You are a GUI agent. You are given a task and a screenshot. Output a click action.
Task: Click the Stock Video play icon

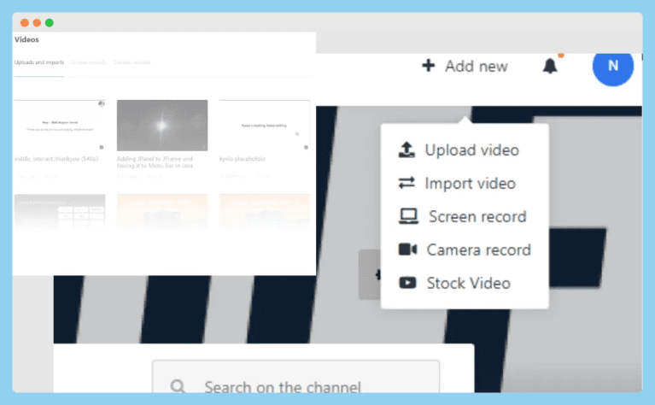[x=407, y=283]
